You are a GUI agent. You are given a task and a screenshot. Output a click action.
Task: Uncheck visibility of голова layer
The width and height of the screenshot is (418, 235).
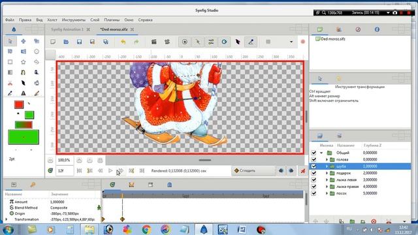pyautogui.click(x=313, y=159)
